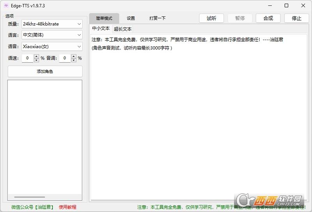Select the 超长文本 long text tab
The image size is (312, 212).
tap(122, 29)
